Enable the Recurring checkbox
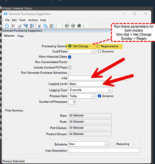Viewport: 155px width, 164px height. point(113,144)
